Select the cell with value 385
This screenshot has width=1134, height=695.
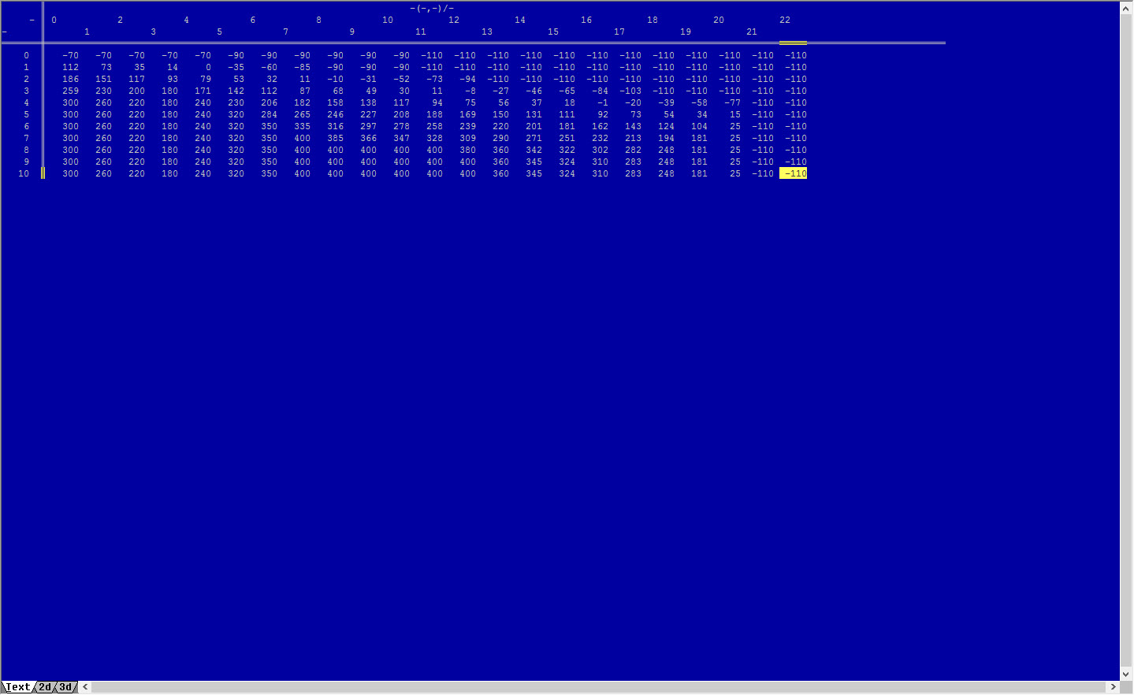(335, 138)
